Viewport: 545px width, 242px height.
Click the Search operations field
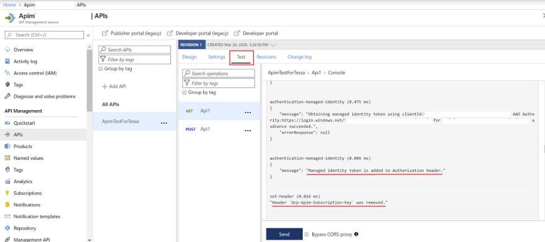(x=219, y=73)
